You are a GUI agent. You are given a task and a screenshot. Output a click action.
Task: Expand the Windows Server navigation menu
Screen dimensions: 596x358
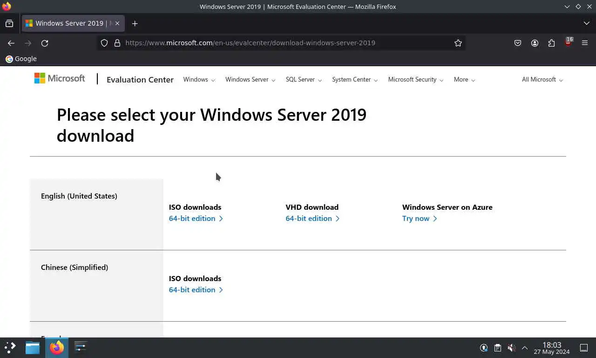coord(251,80)
